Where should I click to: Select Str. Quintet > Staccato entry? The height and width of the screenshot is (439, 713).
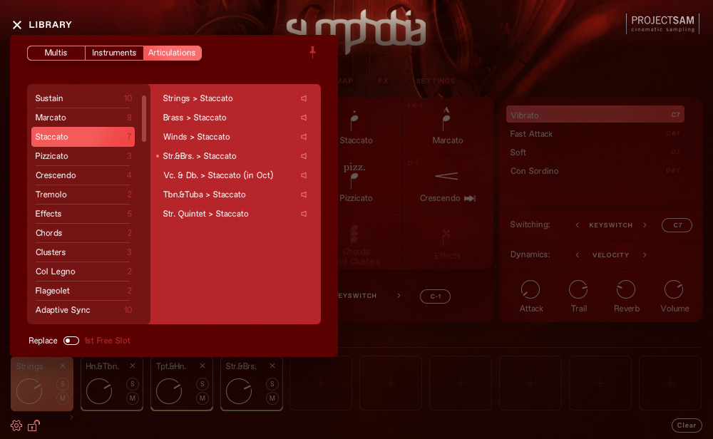click(x=205, y=214)
